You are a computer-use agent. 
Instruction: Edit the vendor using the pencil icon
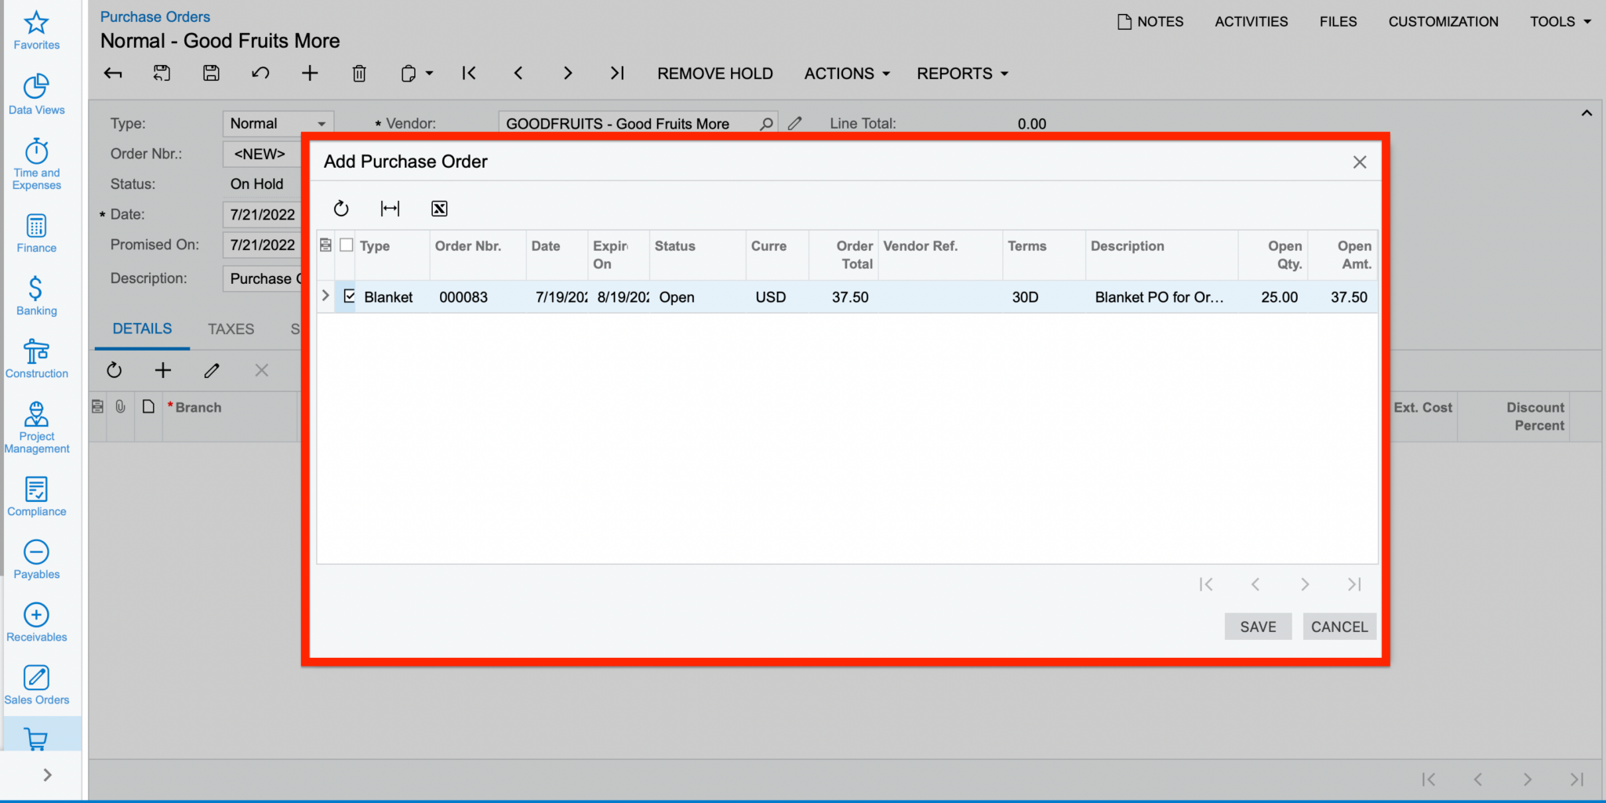point(794,123)
